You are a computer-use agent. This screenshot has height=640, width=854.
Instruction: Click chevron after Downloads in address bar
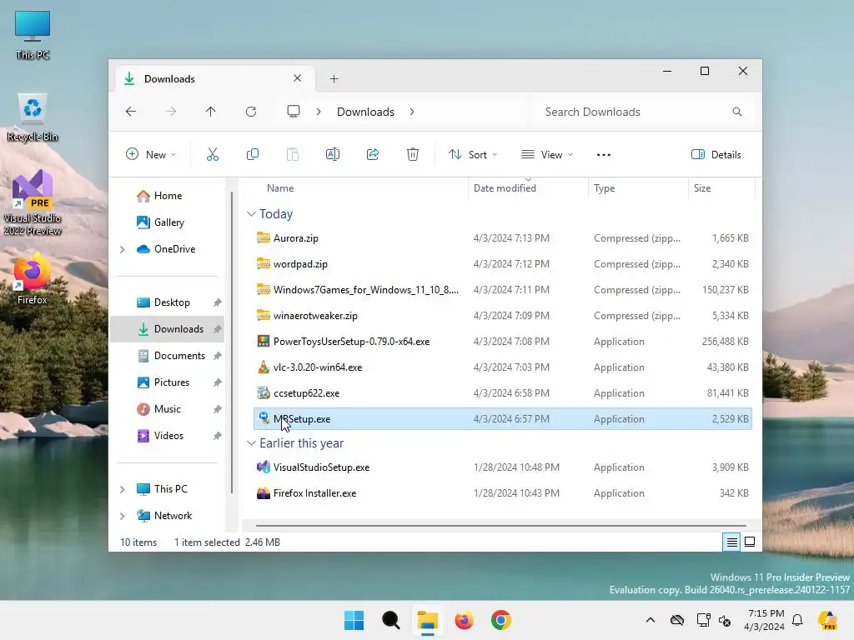click(412, 112)
